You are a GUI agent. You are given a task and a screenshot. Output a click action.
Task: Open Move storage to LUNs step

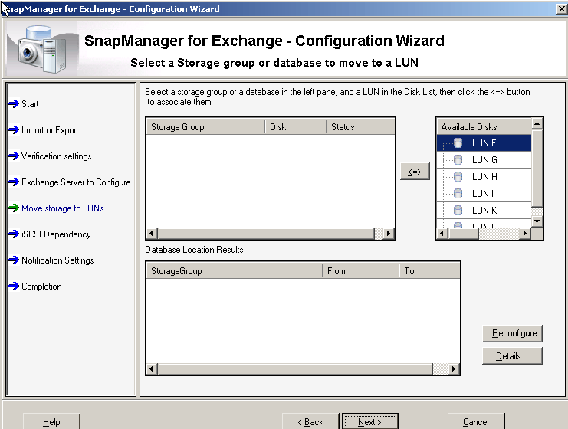tap(63, 208)
